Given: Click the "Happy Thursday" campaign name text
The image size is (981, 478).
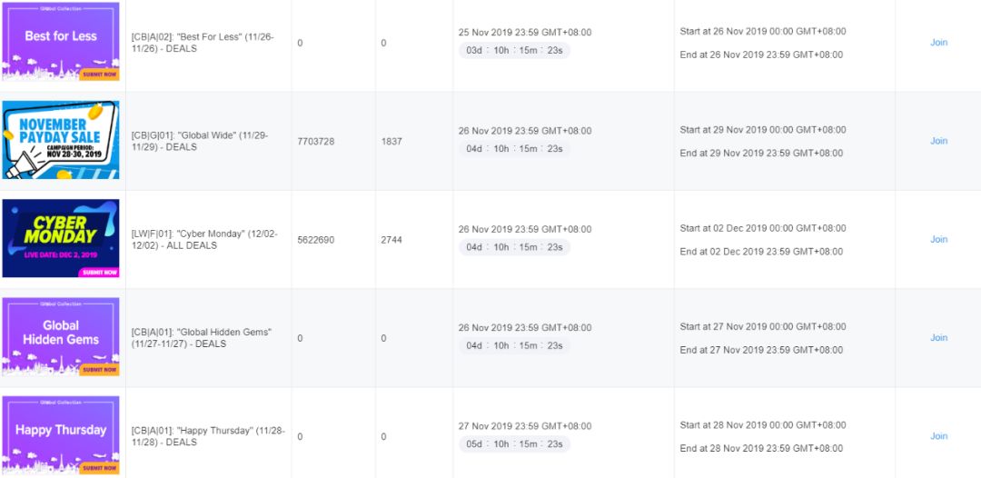Looking at the screenshot, I should (208, 436).
